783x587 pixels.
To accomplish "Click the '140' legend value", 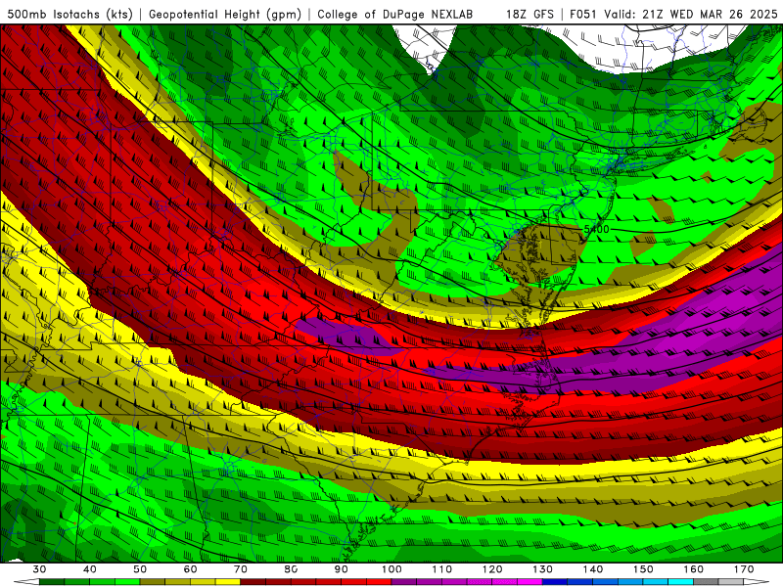I will click(593, 569).
